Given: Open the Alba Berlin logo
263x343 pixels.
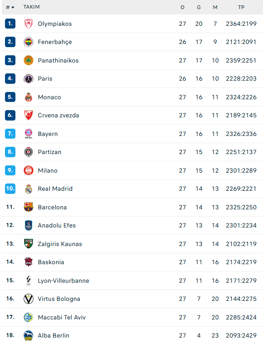Looking at the screenshot, I should 29,335.
